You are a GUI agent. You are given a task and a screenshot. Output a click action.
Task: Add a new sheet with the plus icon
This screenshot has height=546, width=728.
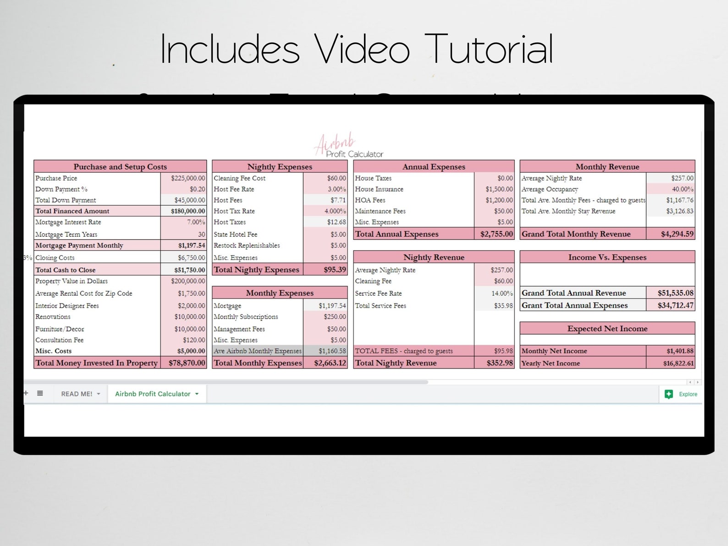click(x=26, y=393)
